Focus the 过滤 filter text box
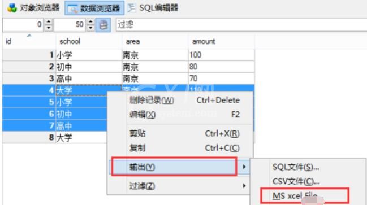This screenshot has height=205, width=367. coord(241,24)
